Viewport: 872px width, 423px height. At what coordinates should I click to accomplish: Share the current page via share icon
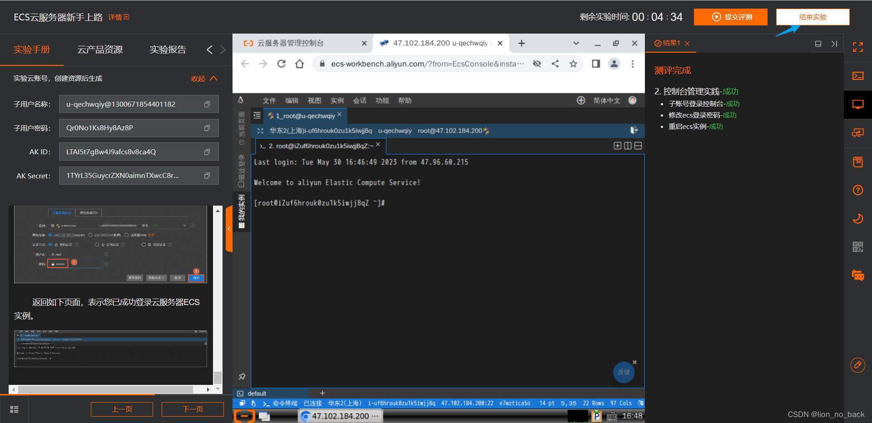click(x=555, y=64)
